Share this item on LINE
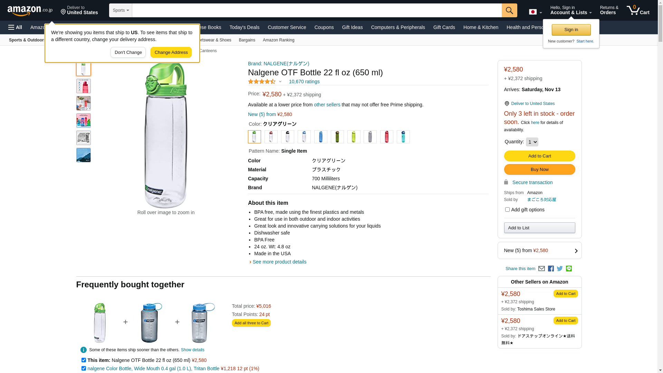This screenshot has width=663, height=373. coord(569,269)
